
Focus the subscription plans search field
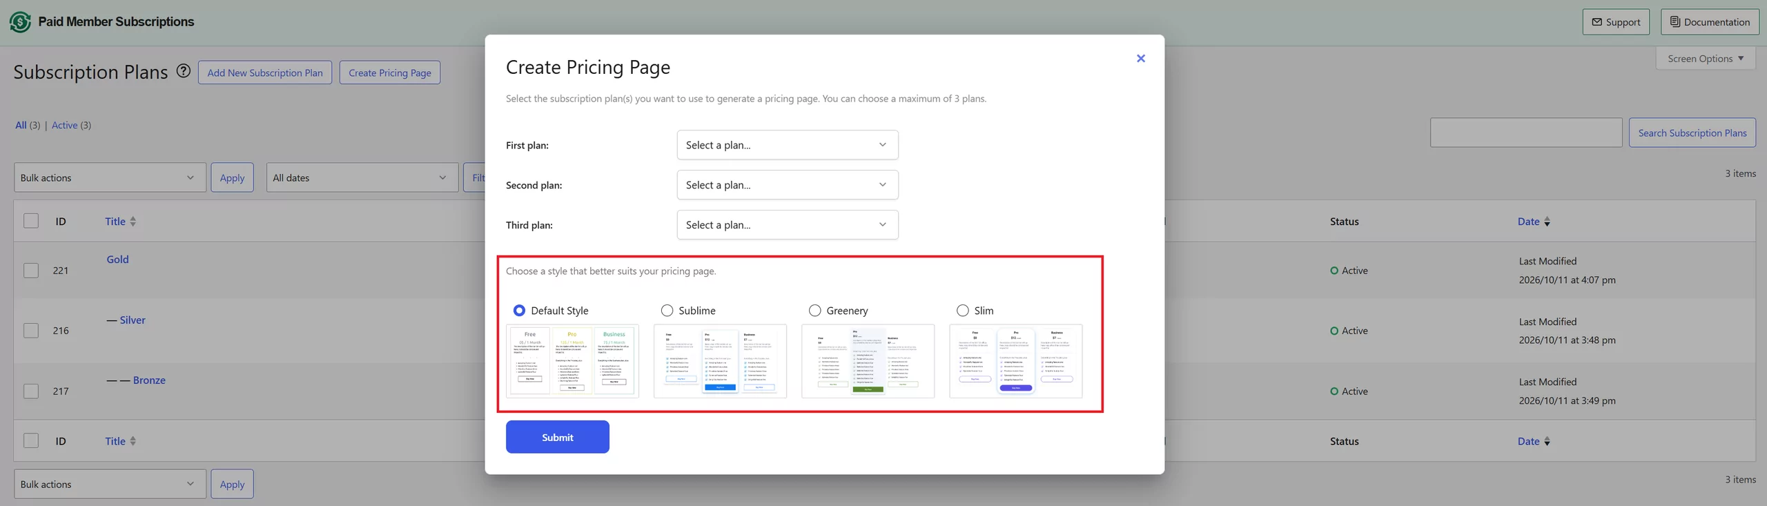1526,133
